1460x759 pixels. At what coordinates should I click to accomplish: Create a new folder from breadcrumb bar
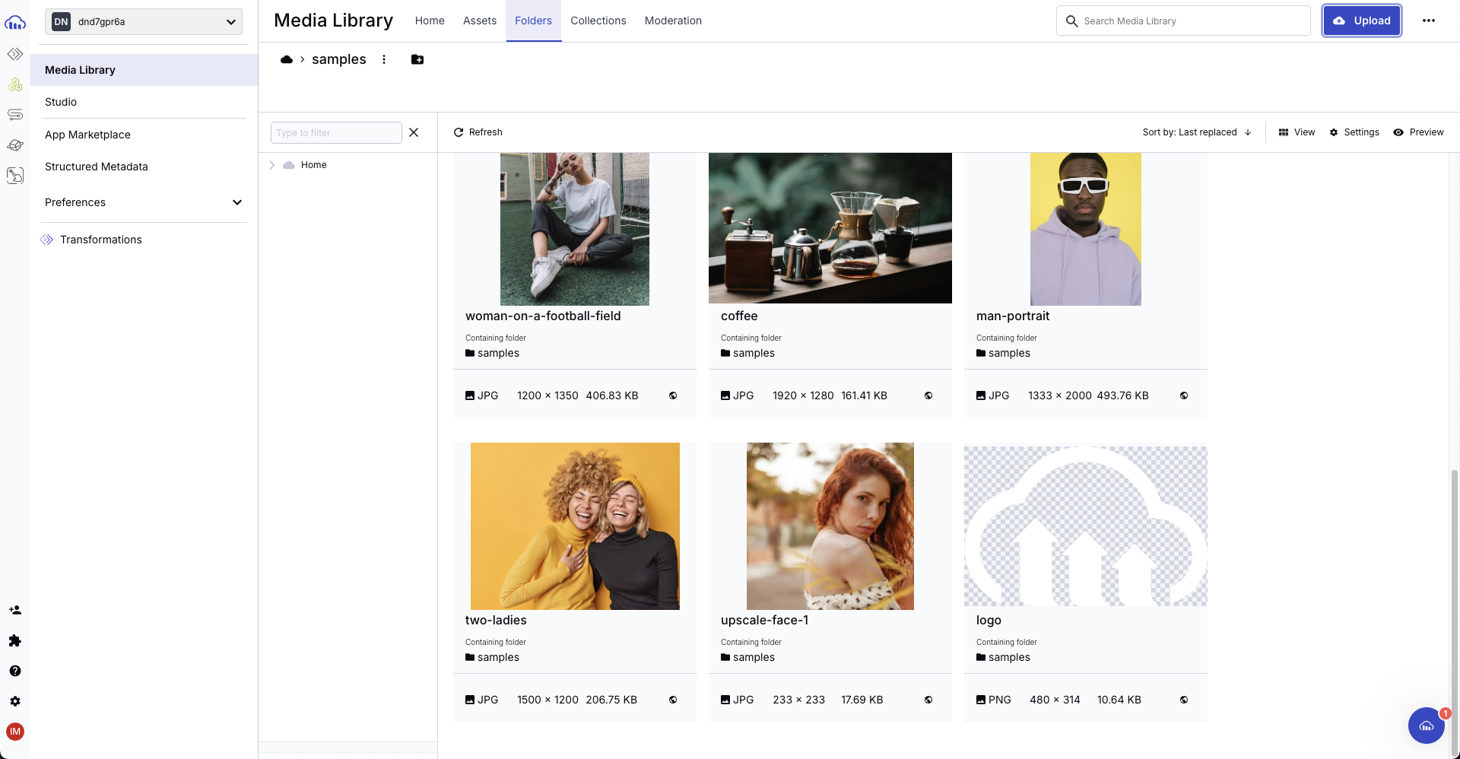pyautogui.click(x=417, y=59)
